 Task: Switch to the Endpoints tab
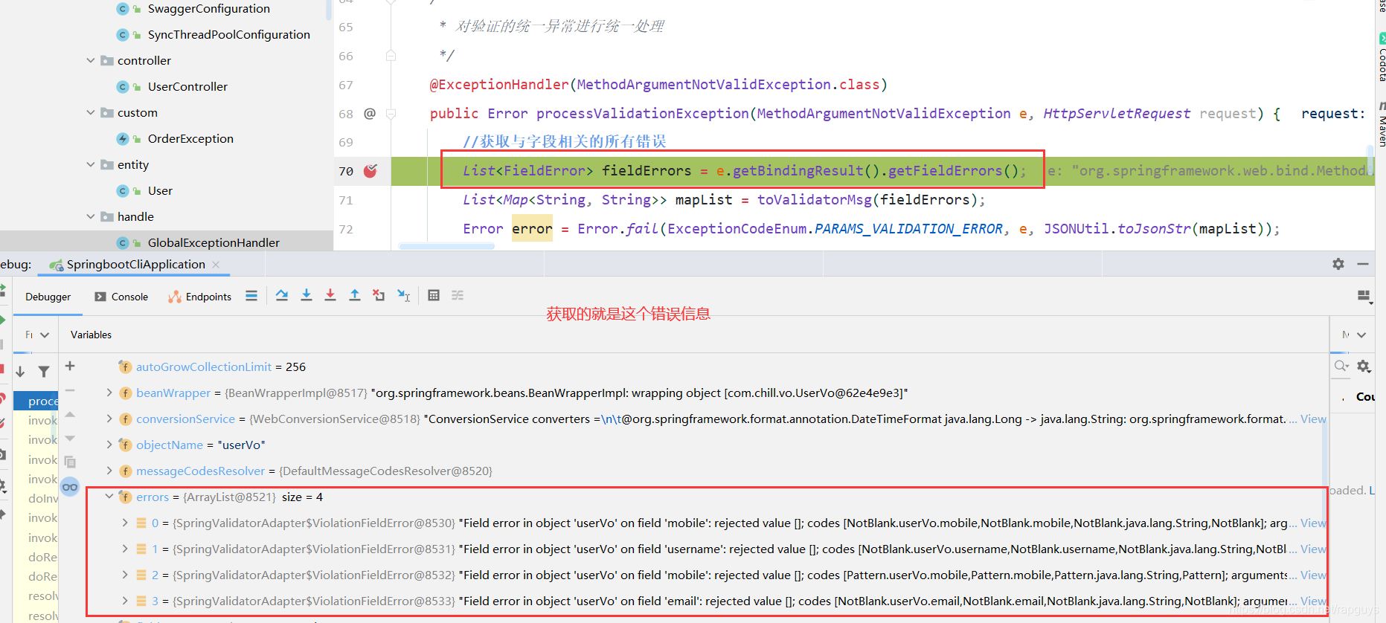click(200, 297)
